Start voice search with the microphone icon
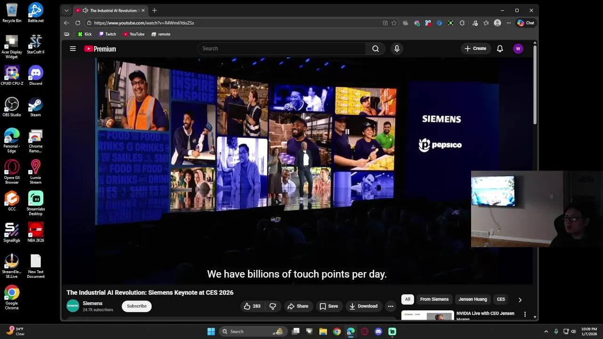 397,48
